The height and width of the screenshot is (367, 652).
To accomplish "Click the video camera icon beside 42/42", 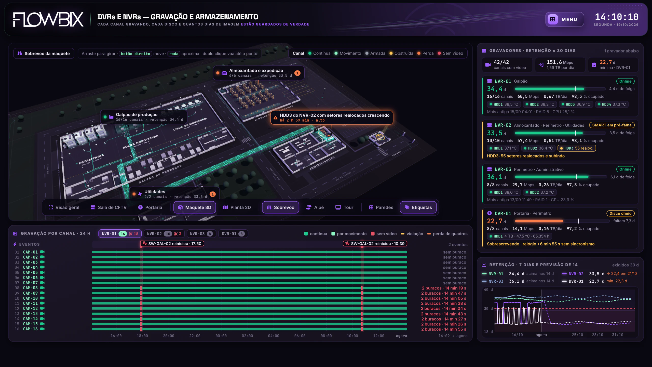I will point(488,65).
